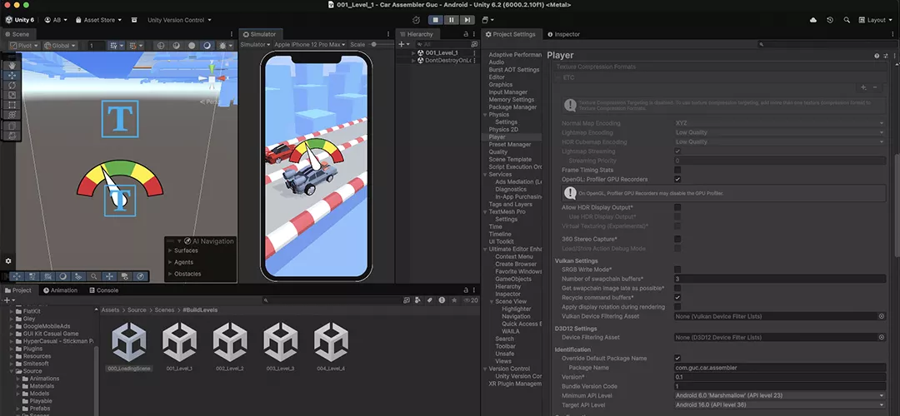
Task: Click the simulator Scale slider
Action: point(375,44)
